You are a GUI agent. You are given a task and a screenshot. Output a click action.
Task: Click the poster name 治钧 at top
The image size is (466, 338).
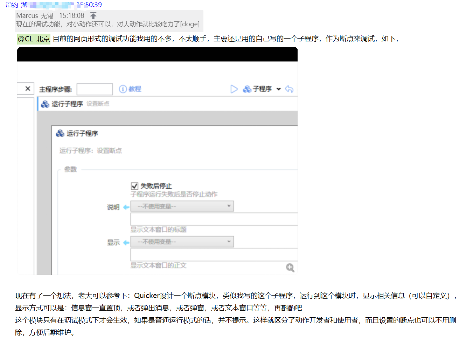[12, 5]
